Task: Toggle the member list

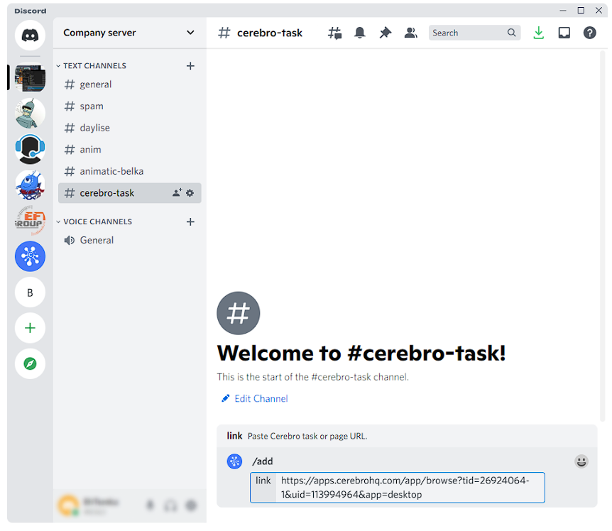Action: pos(410,33)
